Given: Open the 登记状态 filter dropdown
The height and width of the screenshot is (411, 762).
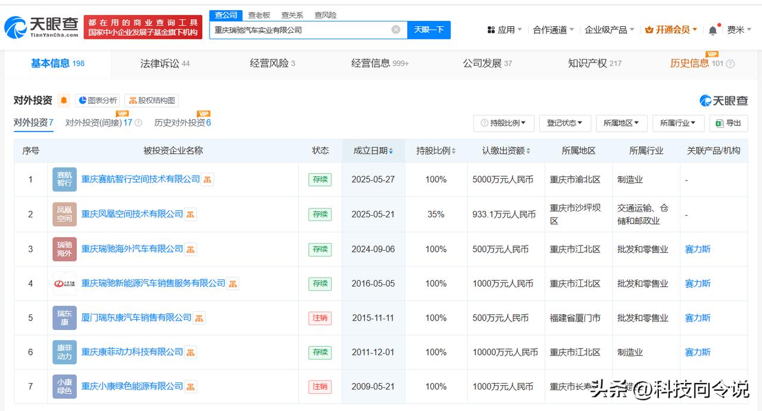Looking at the screenshot, I should (x=565, y=123).
